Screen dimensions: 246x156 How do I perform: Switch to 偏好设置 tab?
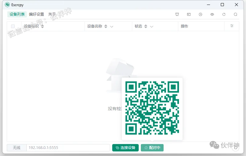[x=36, y=14]
